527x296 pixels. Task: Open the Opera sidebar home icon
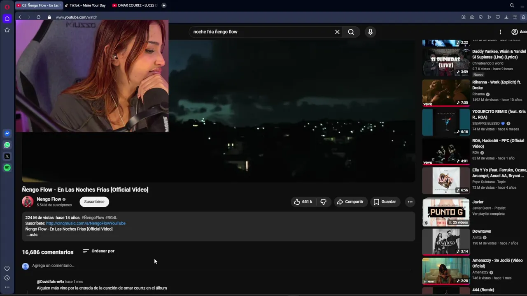tap(7, 18)
